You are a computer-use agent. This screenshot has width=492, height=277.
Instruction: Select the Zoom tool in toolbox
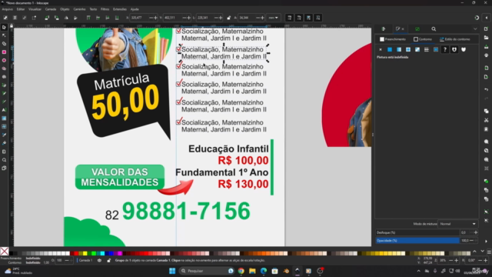pyautogui.click(x=4, y=160)
